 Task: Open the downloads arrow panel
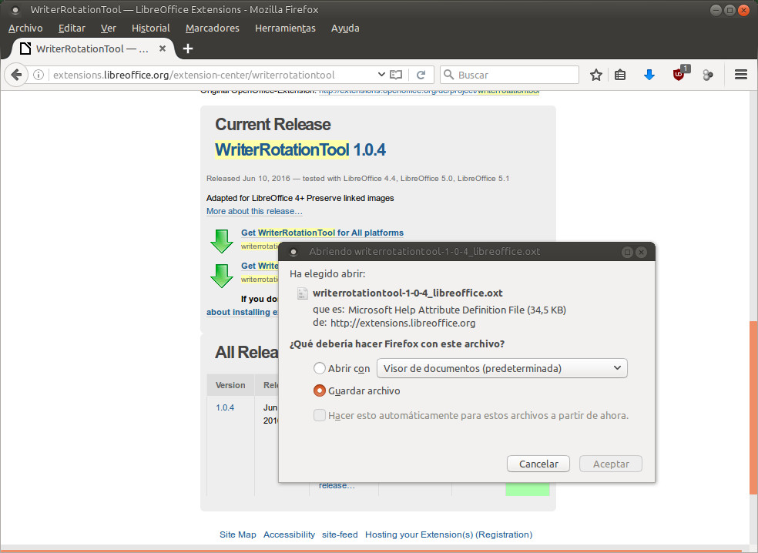pyautogui.click(x=649, y=75)
